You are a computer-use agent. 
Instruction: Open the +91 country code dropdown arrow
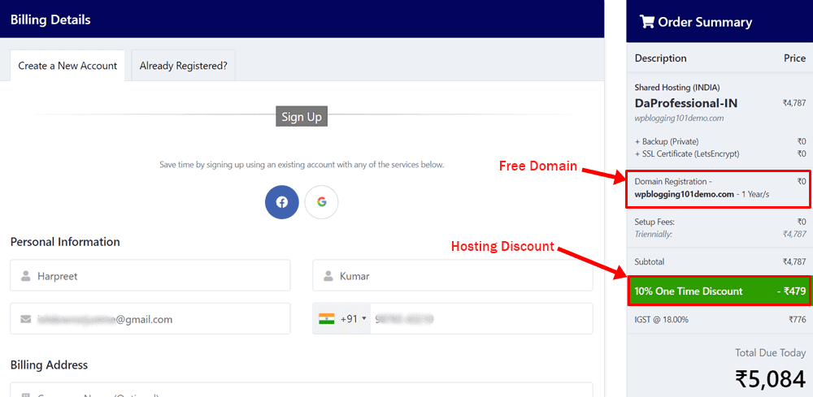tap(363, 319)
